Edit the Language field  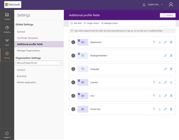coord(165,69)
